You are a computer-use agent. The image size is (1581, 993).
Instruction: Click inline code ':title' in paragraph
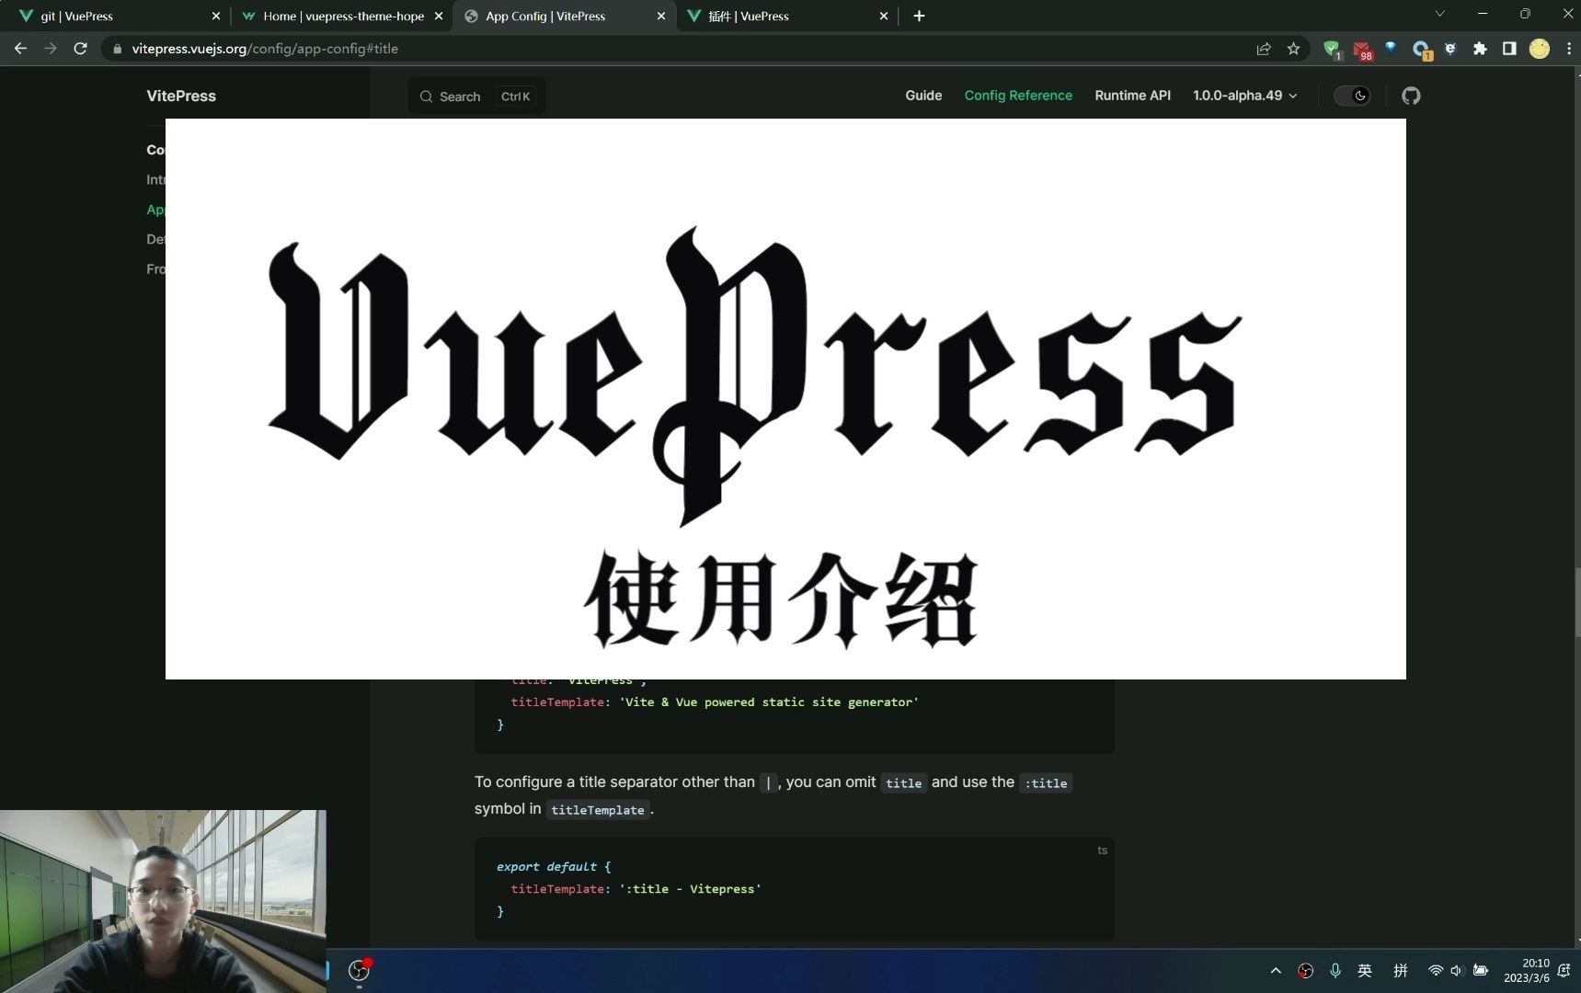(x=1046, y=782)
